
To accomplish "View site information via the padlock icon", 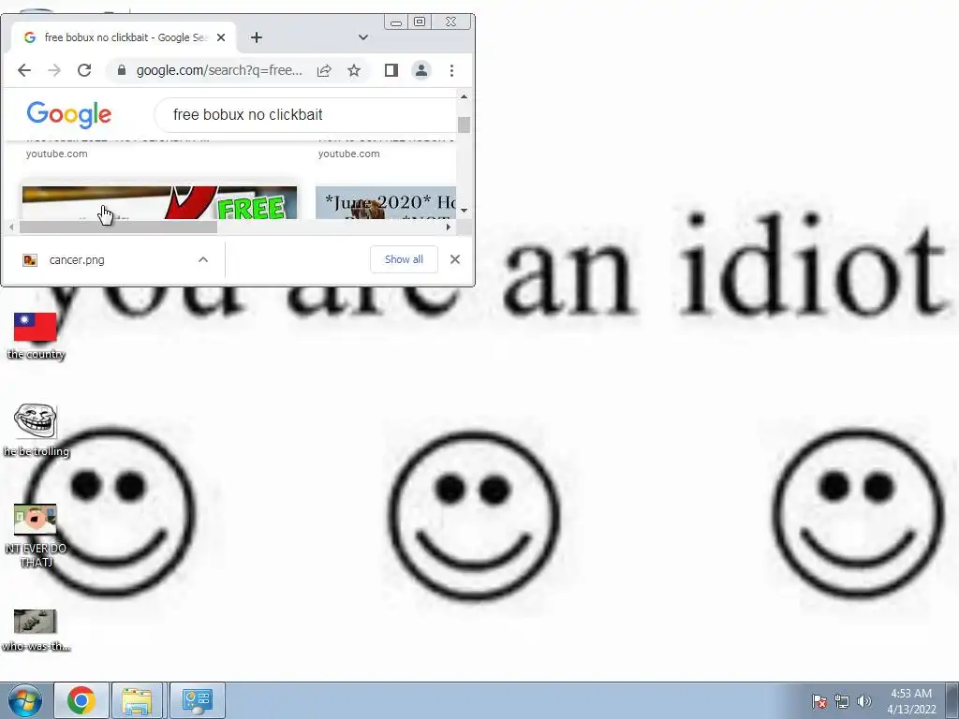I will tap(121, 70).
